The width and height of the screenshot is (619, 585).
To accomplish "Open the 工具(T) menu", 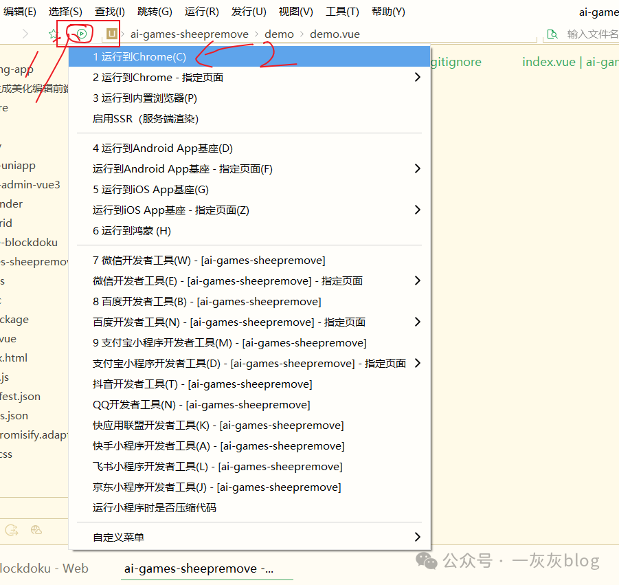I will pos(341,11).
